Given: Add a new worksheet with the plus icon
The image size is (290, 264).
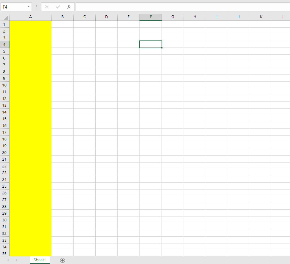Looking at the screenshot, I should (x=63, y=260).
